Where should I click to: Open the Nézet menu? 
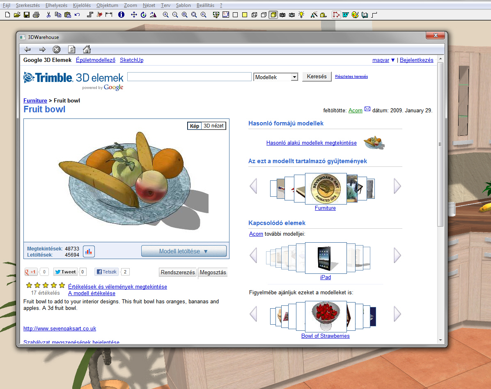coord(149,5)
